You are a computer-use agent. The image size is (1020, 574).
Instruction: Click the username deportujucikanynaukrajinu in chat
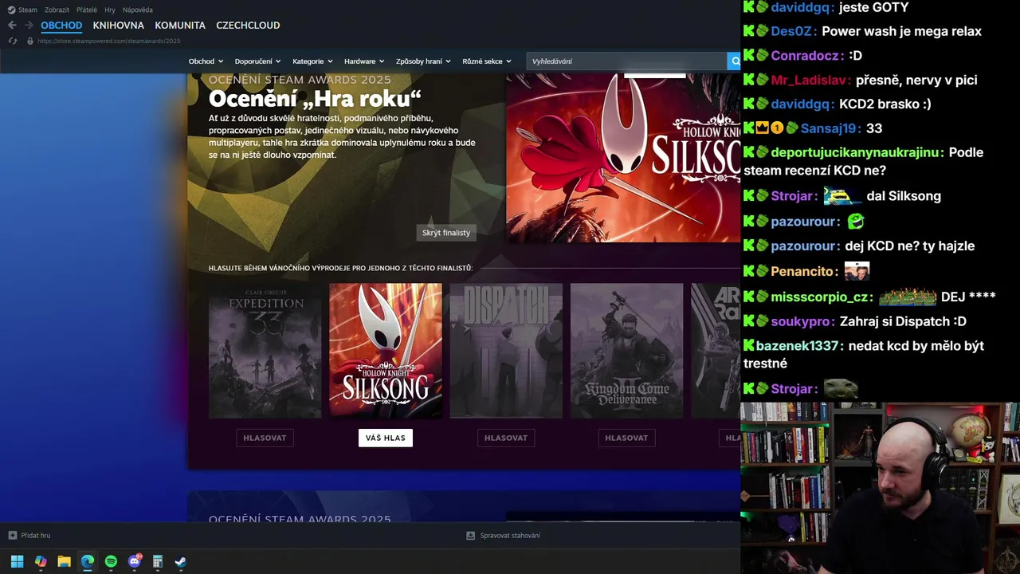857,152
